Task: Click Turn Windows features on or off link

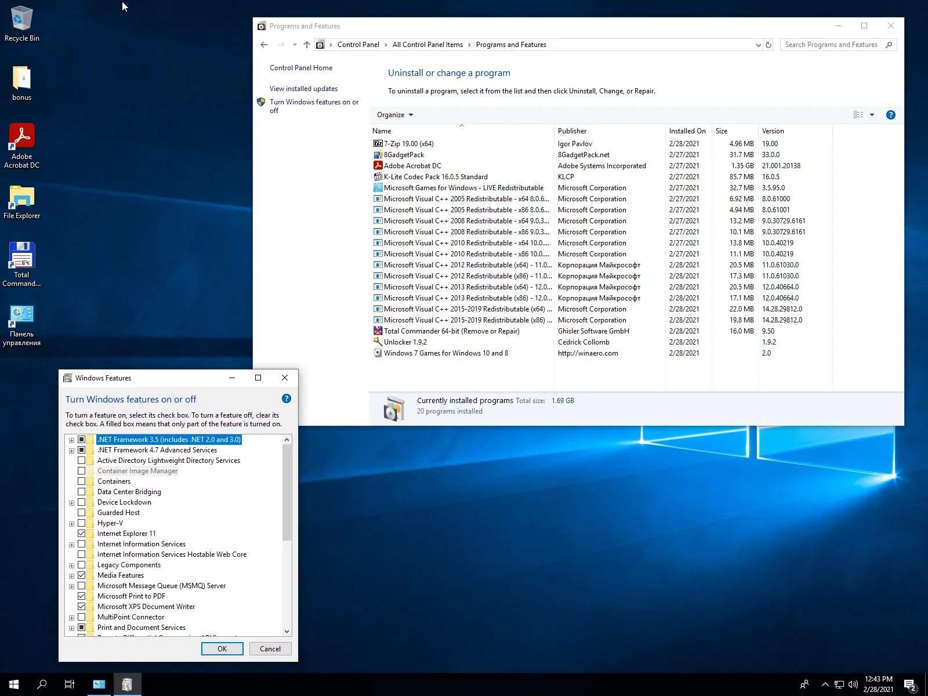Action: (x=314, y=106)
